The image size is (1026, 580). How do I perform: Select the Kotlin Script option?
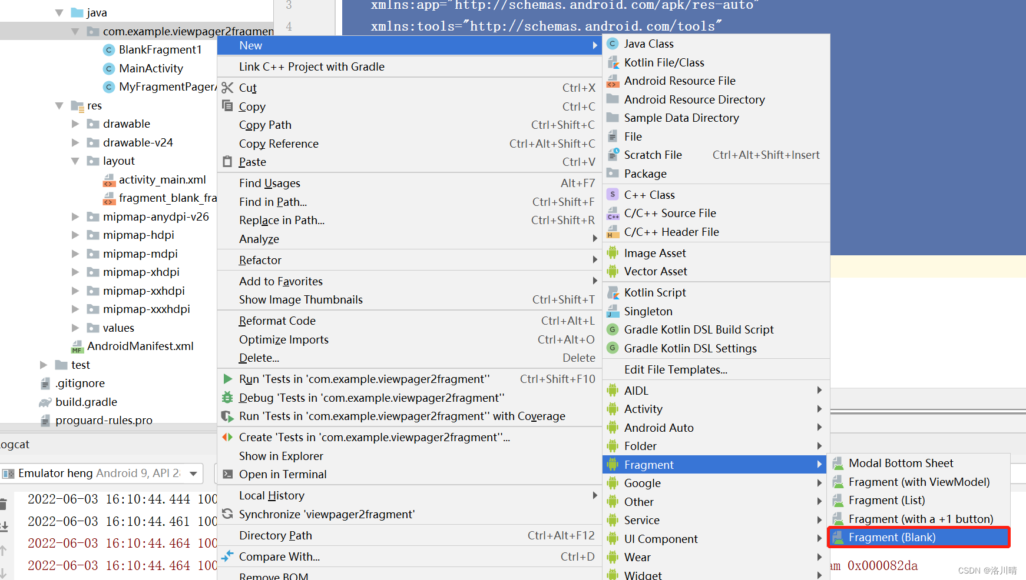click(655, 292)
